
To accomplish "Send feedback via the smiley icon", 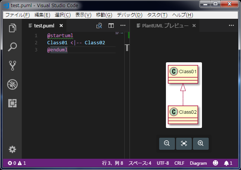I will coord(215,163).
